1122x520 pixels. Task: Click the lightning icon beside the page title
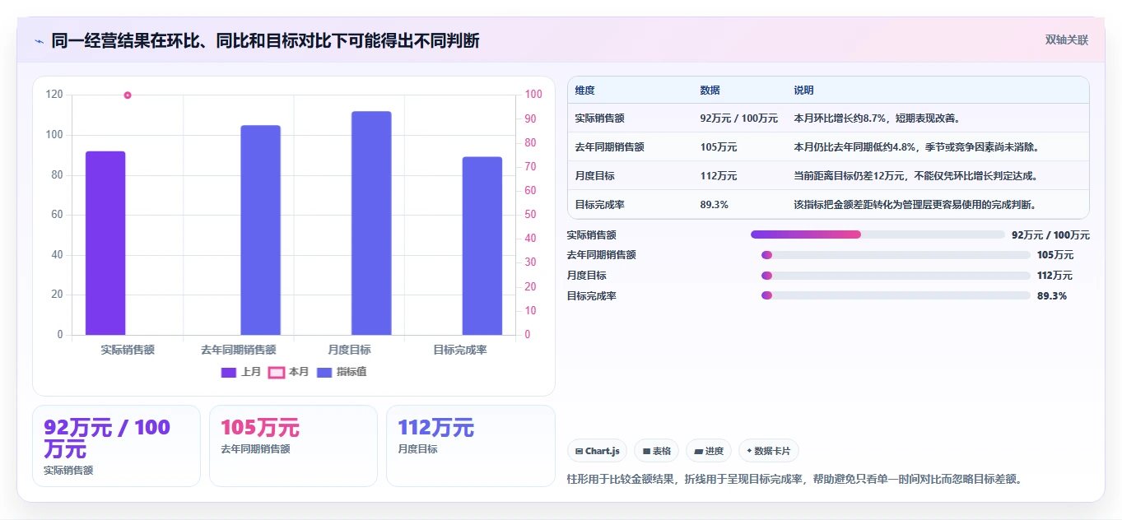(x=39, y=41)
